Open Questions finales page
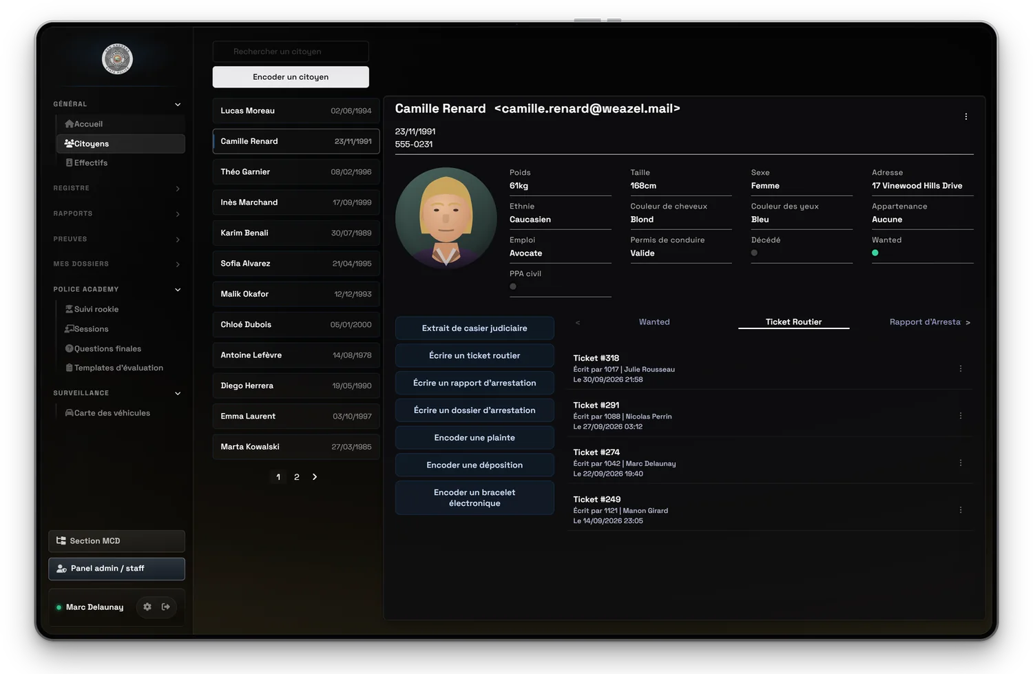Screen dimensions: 1033x674 point(121,348)
